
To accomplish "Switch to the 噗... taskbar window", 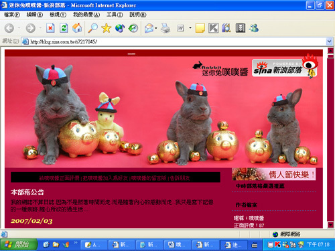I will pyautogui.click(x=177, y=245).
